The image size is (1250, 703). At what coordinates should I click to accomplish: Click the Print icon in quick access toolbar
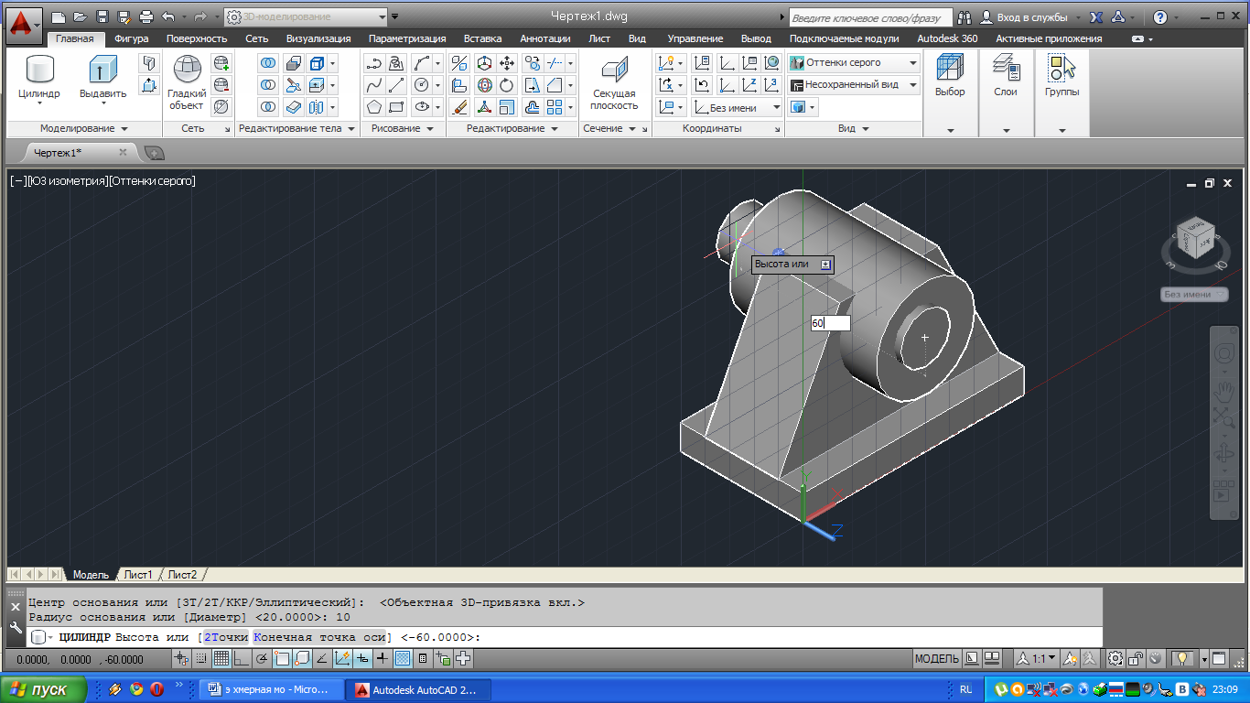146,16
